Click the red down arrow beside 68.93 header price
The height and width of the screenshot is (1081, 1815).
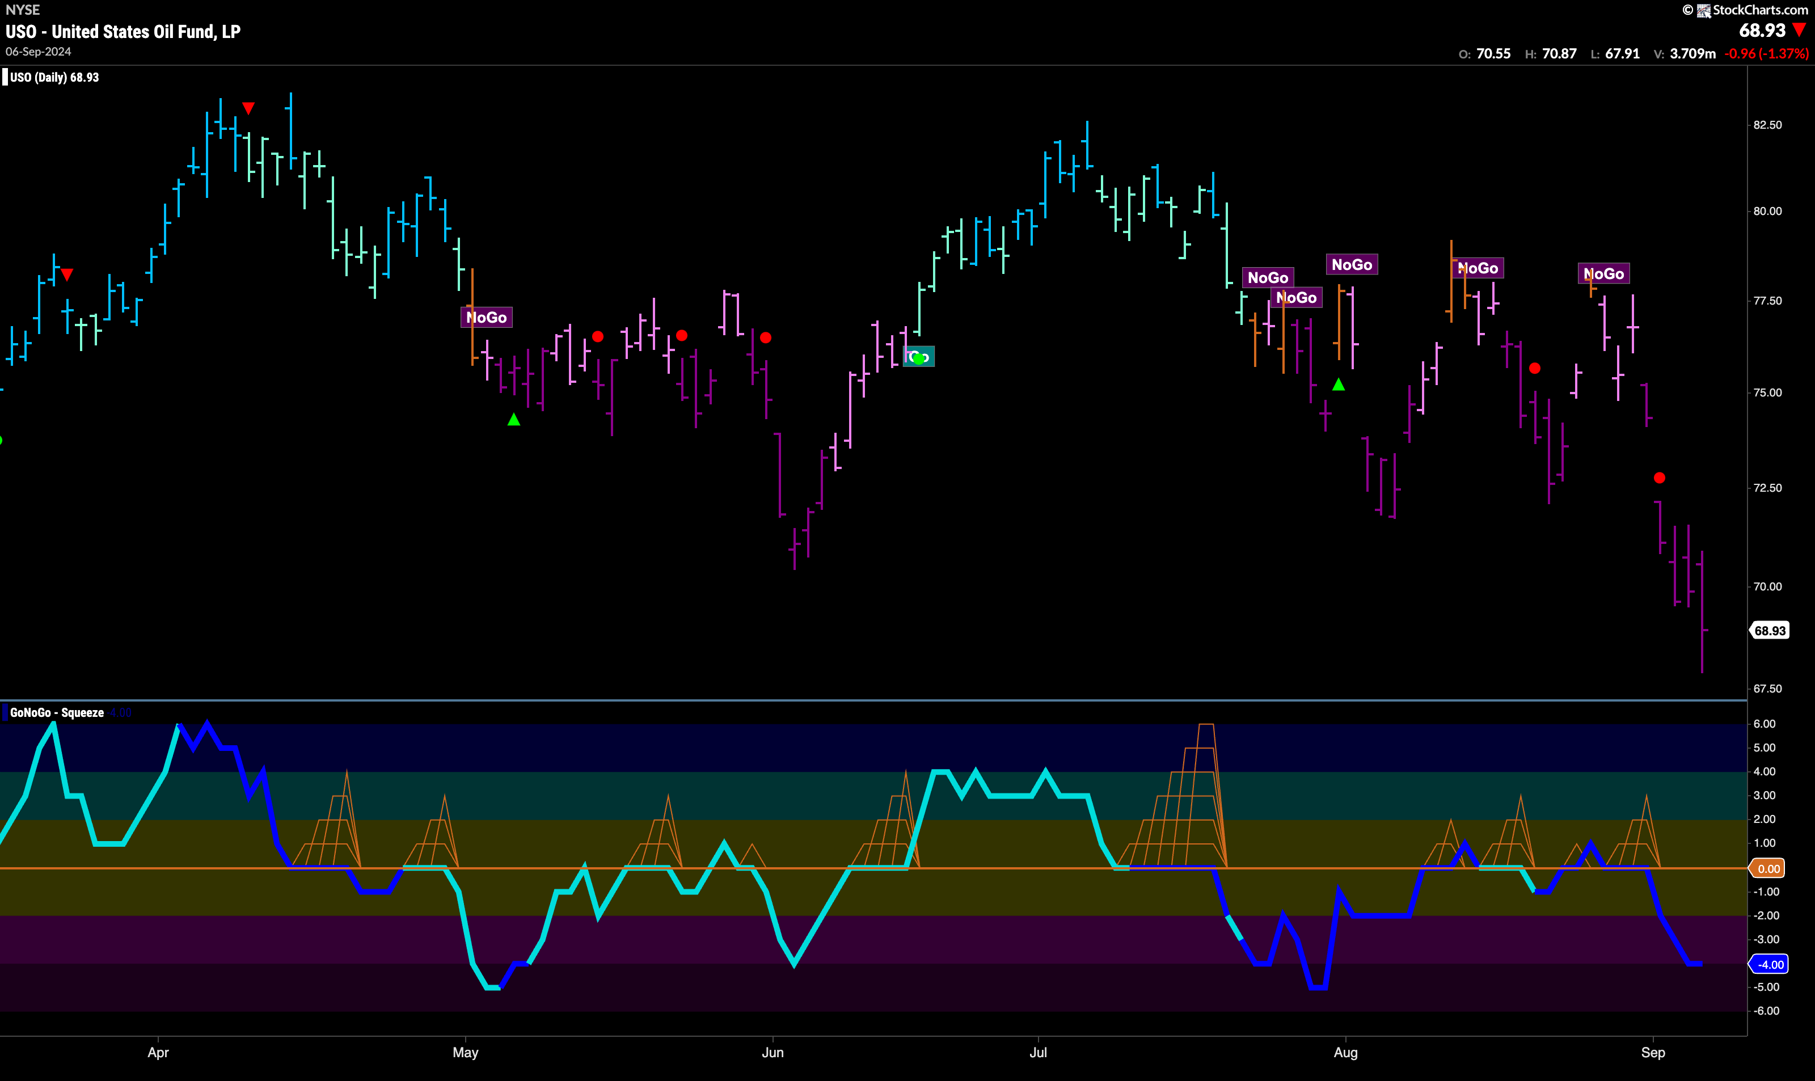[x=1800, y=30]
